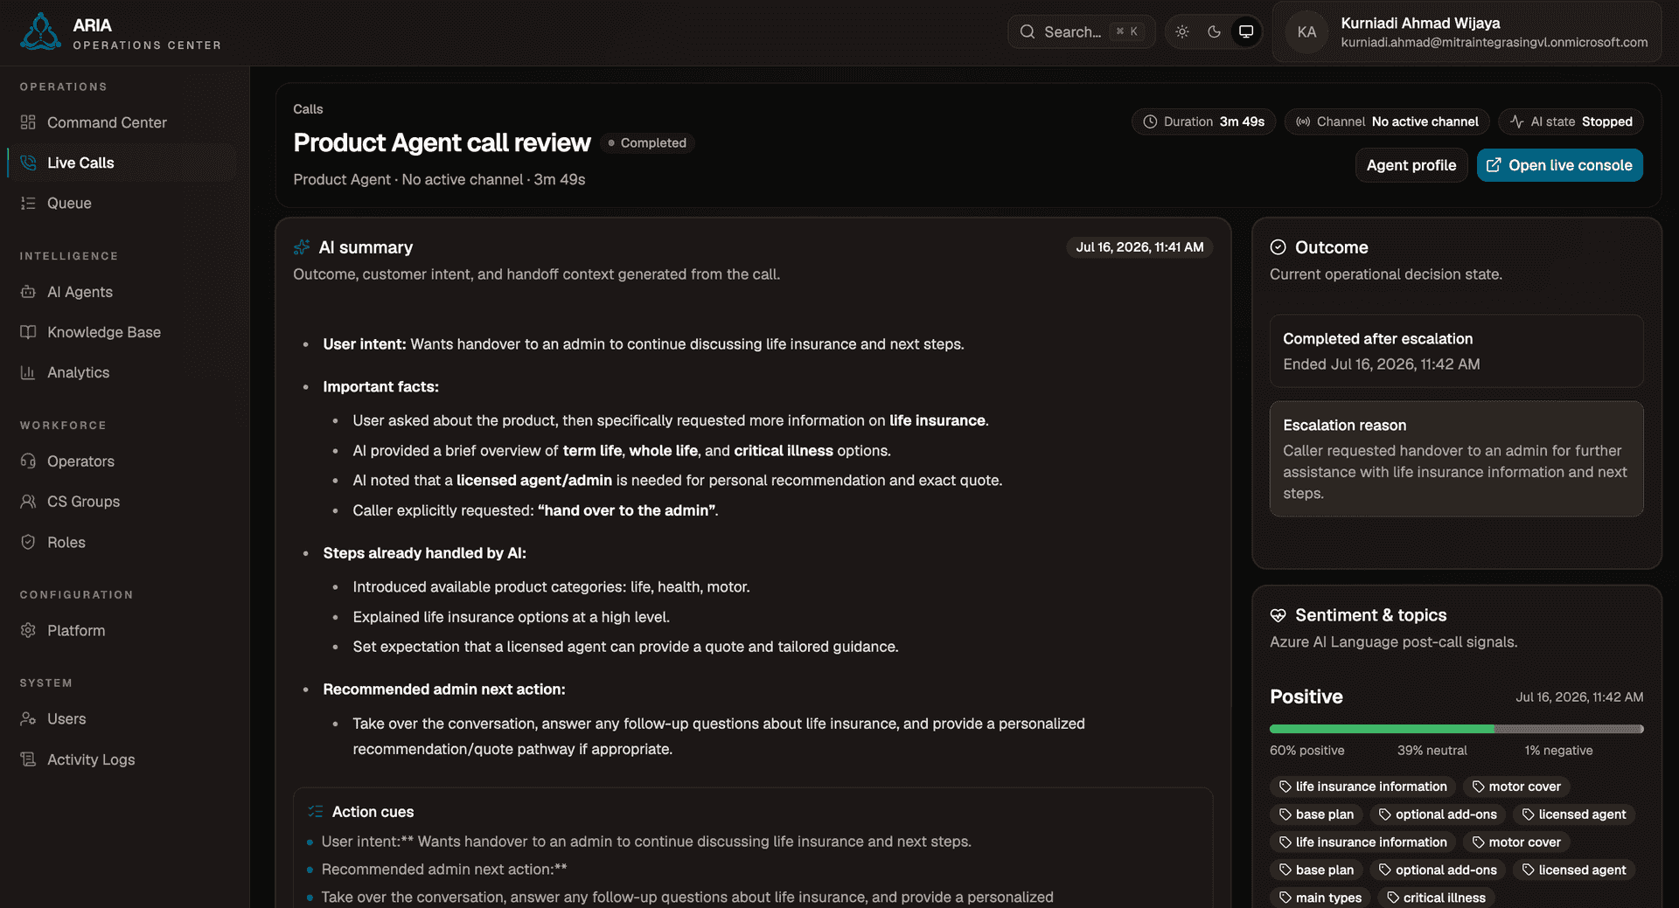Focus the Search field
Screen dimensions: 1679x908
click(x=1082, y=31)
